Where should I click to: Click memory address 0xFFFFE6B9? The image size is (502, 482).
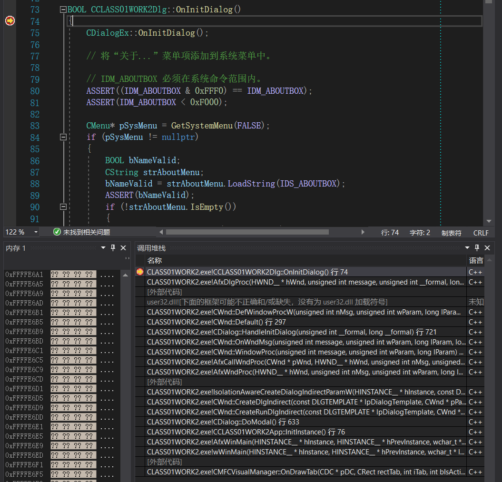click(24, 332)
